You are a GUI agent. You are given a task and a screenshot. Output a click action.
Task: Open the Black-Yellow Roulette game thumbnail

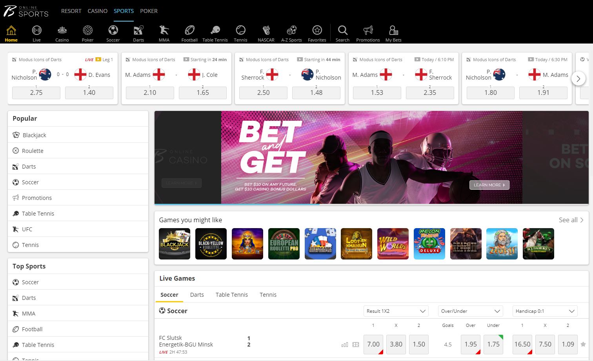pyautogui.click(x=211, y=244)
